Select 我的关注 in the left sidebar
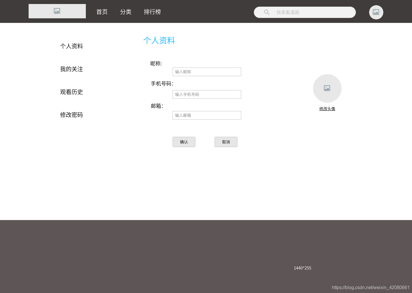Image resolution: width=412 pixels, height=293 pixels. pyautogui.click(x=72, y=69)
